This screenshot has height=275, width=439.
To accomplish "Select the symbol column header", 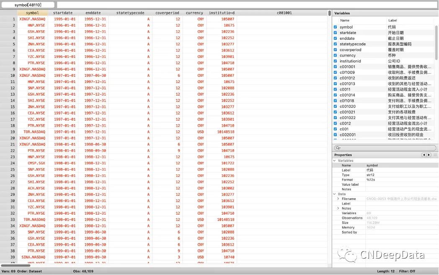I will [x=33, y=13].
